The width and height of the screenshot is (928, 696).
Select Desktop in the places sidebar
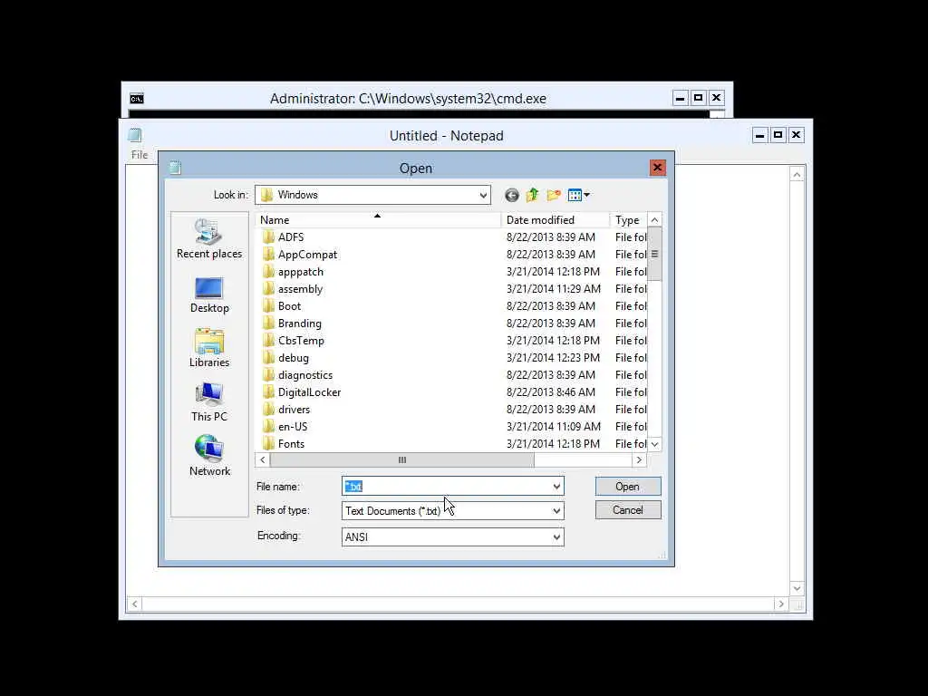(209, 295)
